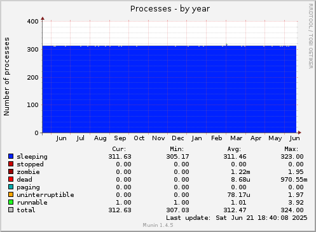Click the blue sleeping legend swatch

(x=11, y=156)
